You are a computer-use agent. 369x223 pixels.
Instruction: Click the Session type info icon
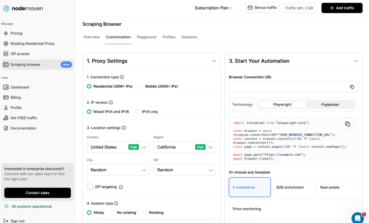click(116, 203)
